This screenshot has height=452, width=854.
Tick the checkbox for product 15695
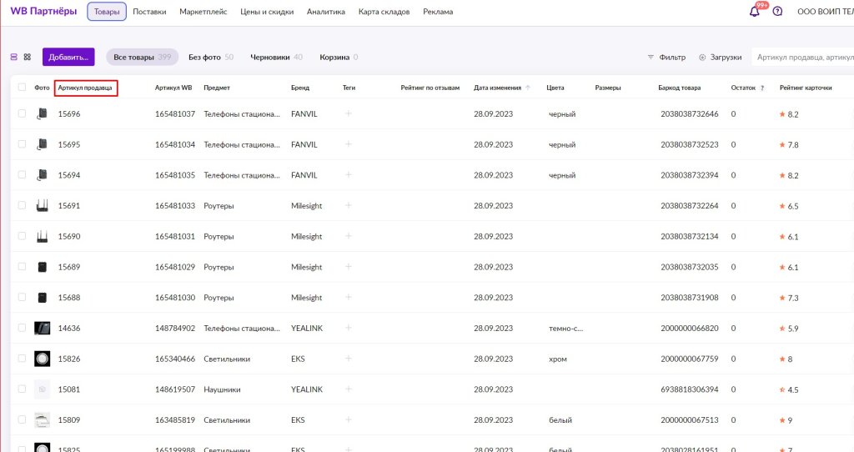pyautogui.click(x=22, y=144)
